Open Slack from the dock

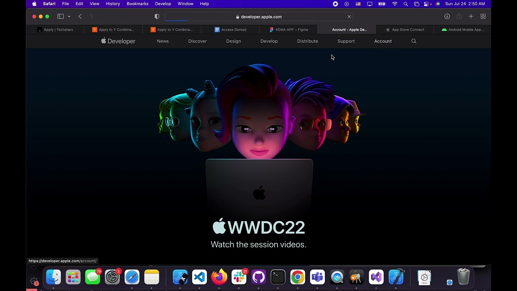[x=239, y=277]
